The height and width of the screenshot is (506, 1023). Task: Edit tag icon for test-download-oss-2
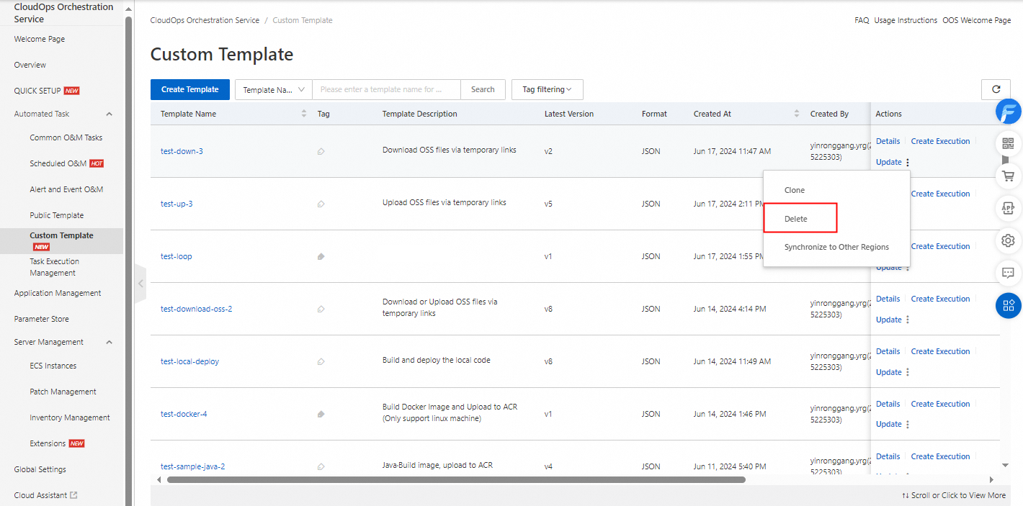[321, 309]
